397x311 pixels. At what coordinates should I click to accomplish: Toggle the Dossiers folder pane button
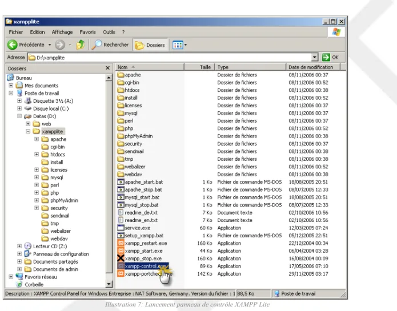[150, 45]
